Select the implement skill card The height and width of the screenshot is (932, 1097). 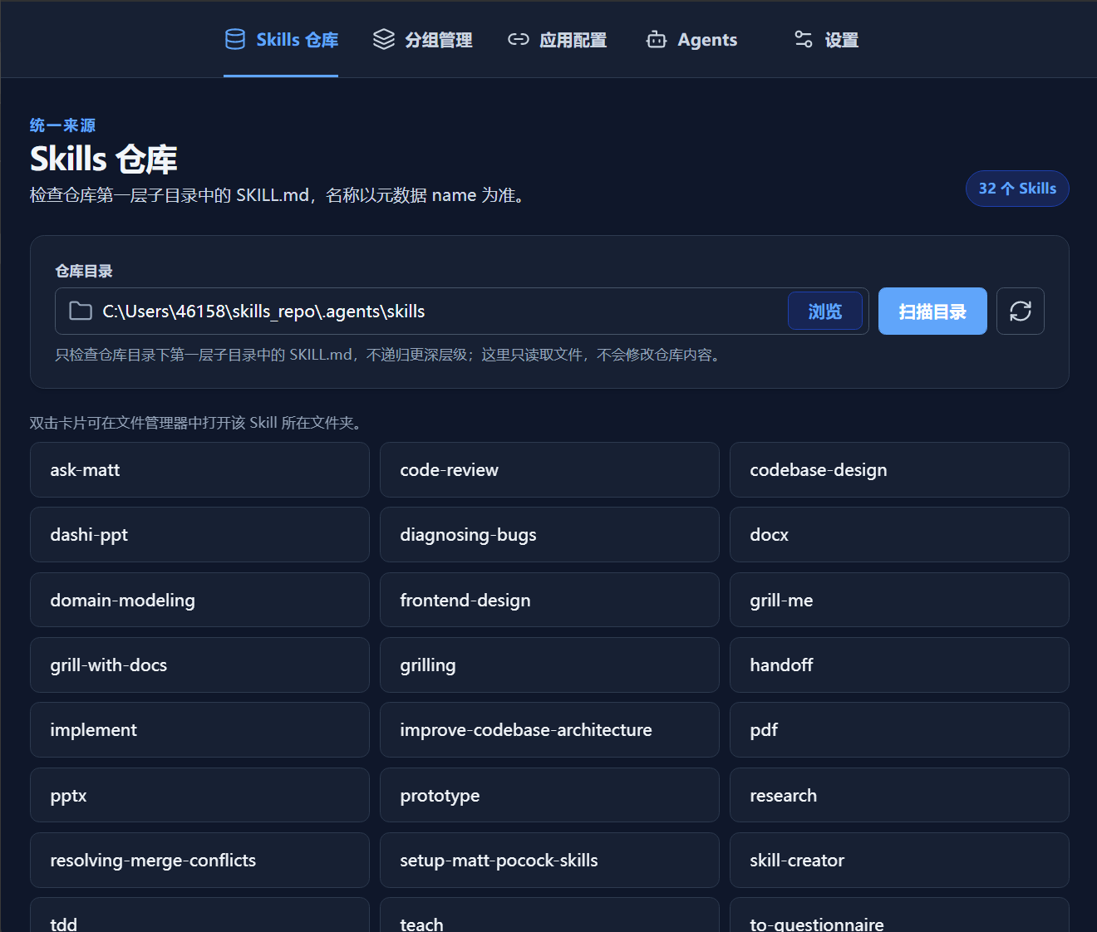(199, 730)
